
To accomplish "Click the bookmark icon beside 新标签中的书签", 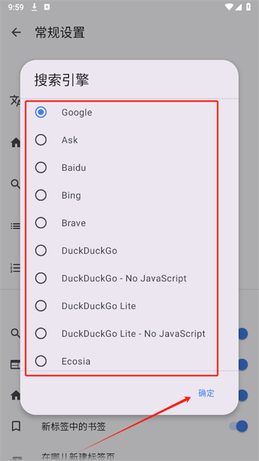I will click(x=16, y=426).
